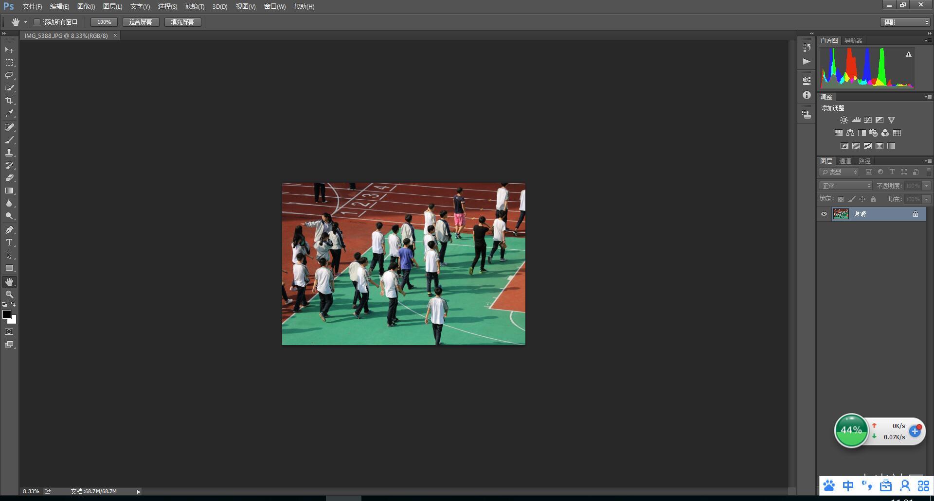Screen dimensions: 934x501
Task: Enable scroll all windows checkbox
Action: pos(37,22)
